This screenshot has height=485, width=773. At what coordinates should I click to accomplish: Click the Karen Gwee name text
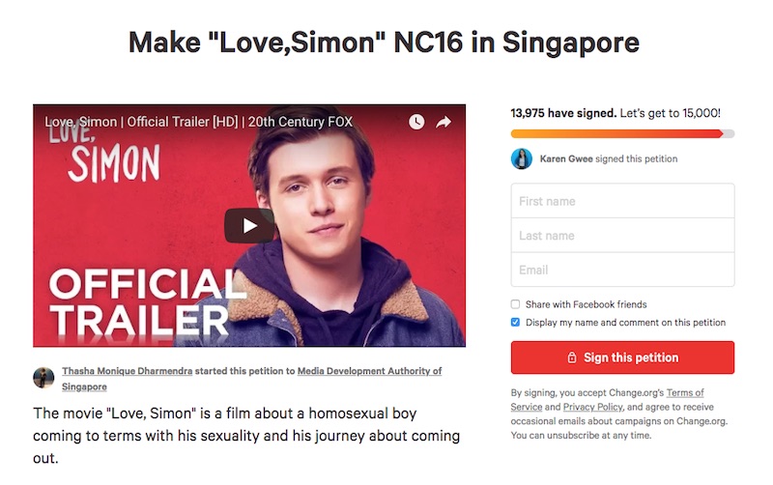(566, 158)
